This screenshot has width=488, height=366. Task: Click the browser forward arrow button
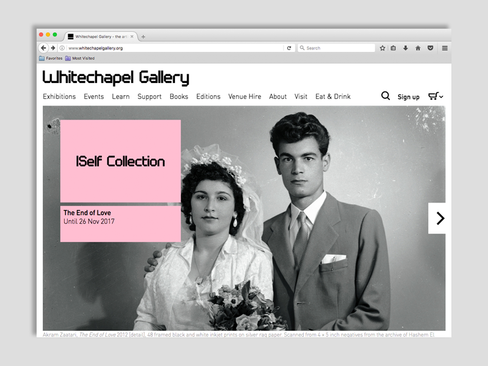(x=53, y=48)
